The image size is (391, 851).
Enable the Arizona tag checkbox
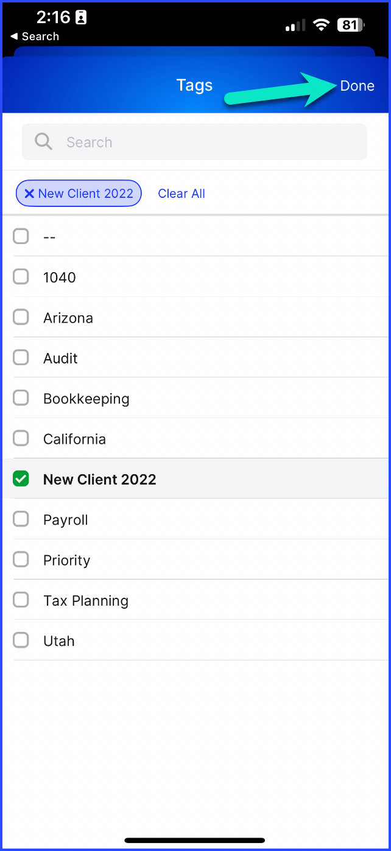coord(21,317)
